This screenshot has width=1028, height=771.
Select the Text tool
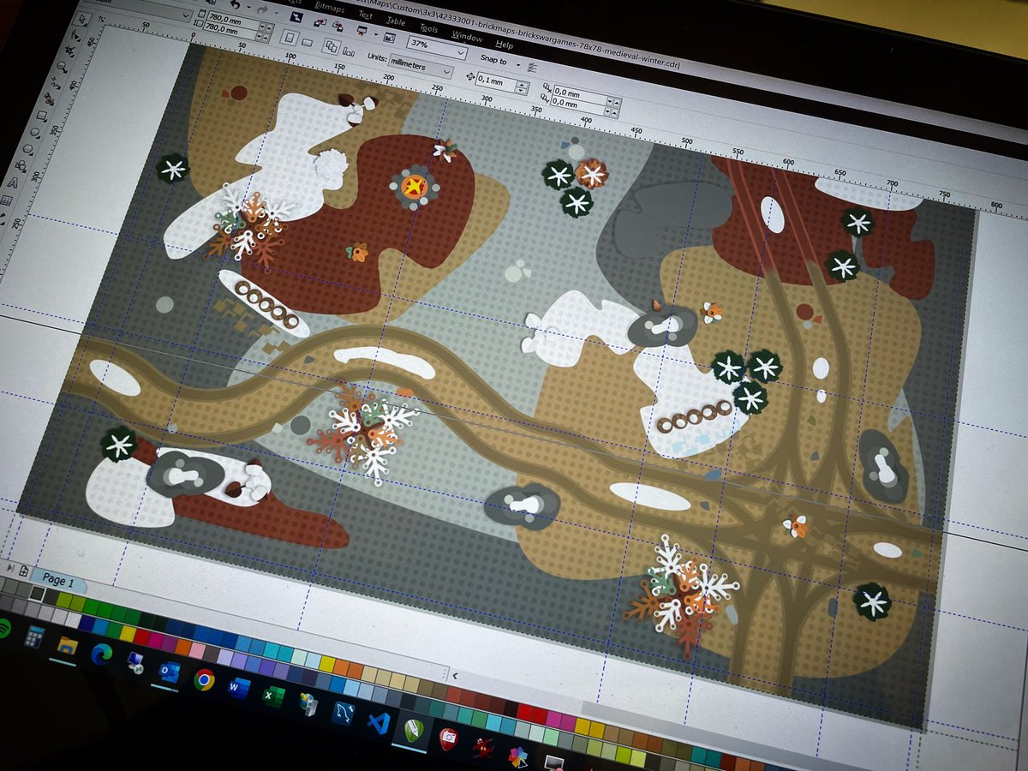point(12,182)
